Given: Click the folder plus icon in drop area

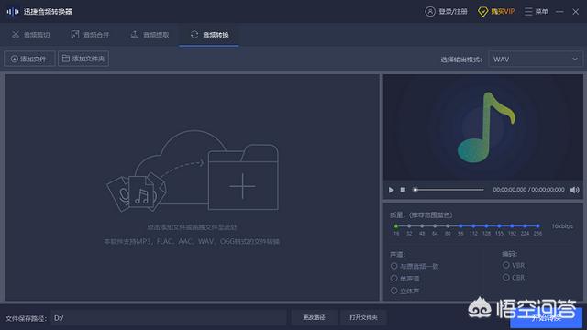Looking at the screenshot, I should (x=243, y=177).
